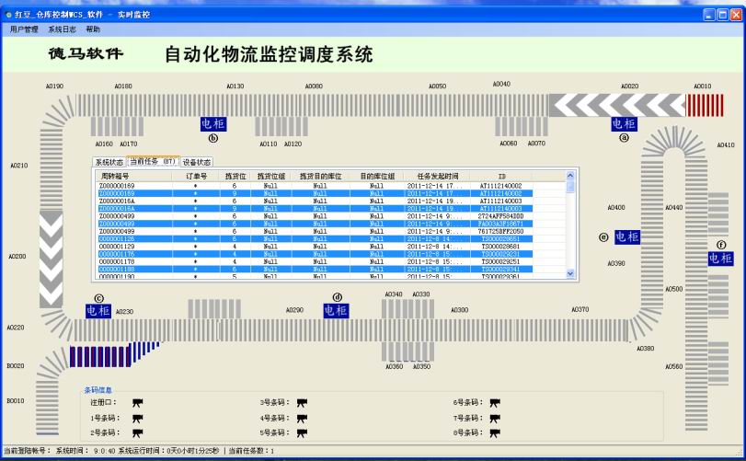Click the 电柜 cabinet marked f
This screenshot has height=461, width=746.
(x=721, y=259)
